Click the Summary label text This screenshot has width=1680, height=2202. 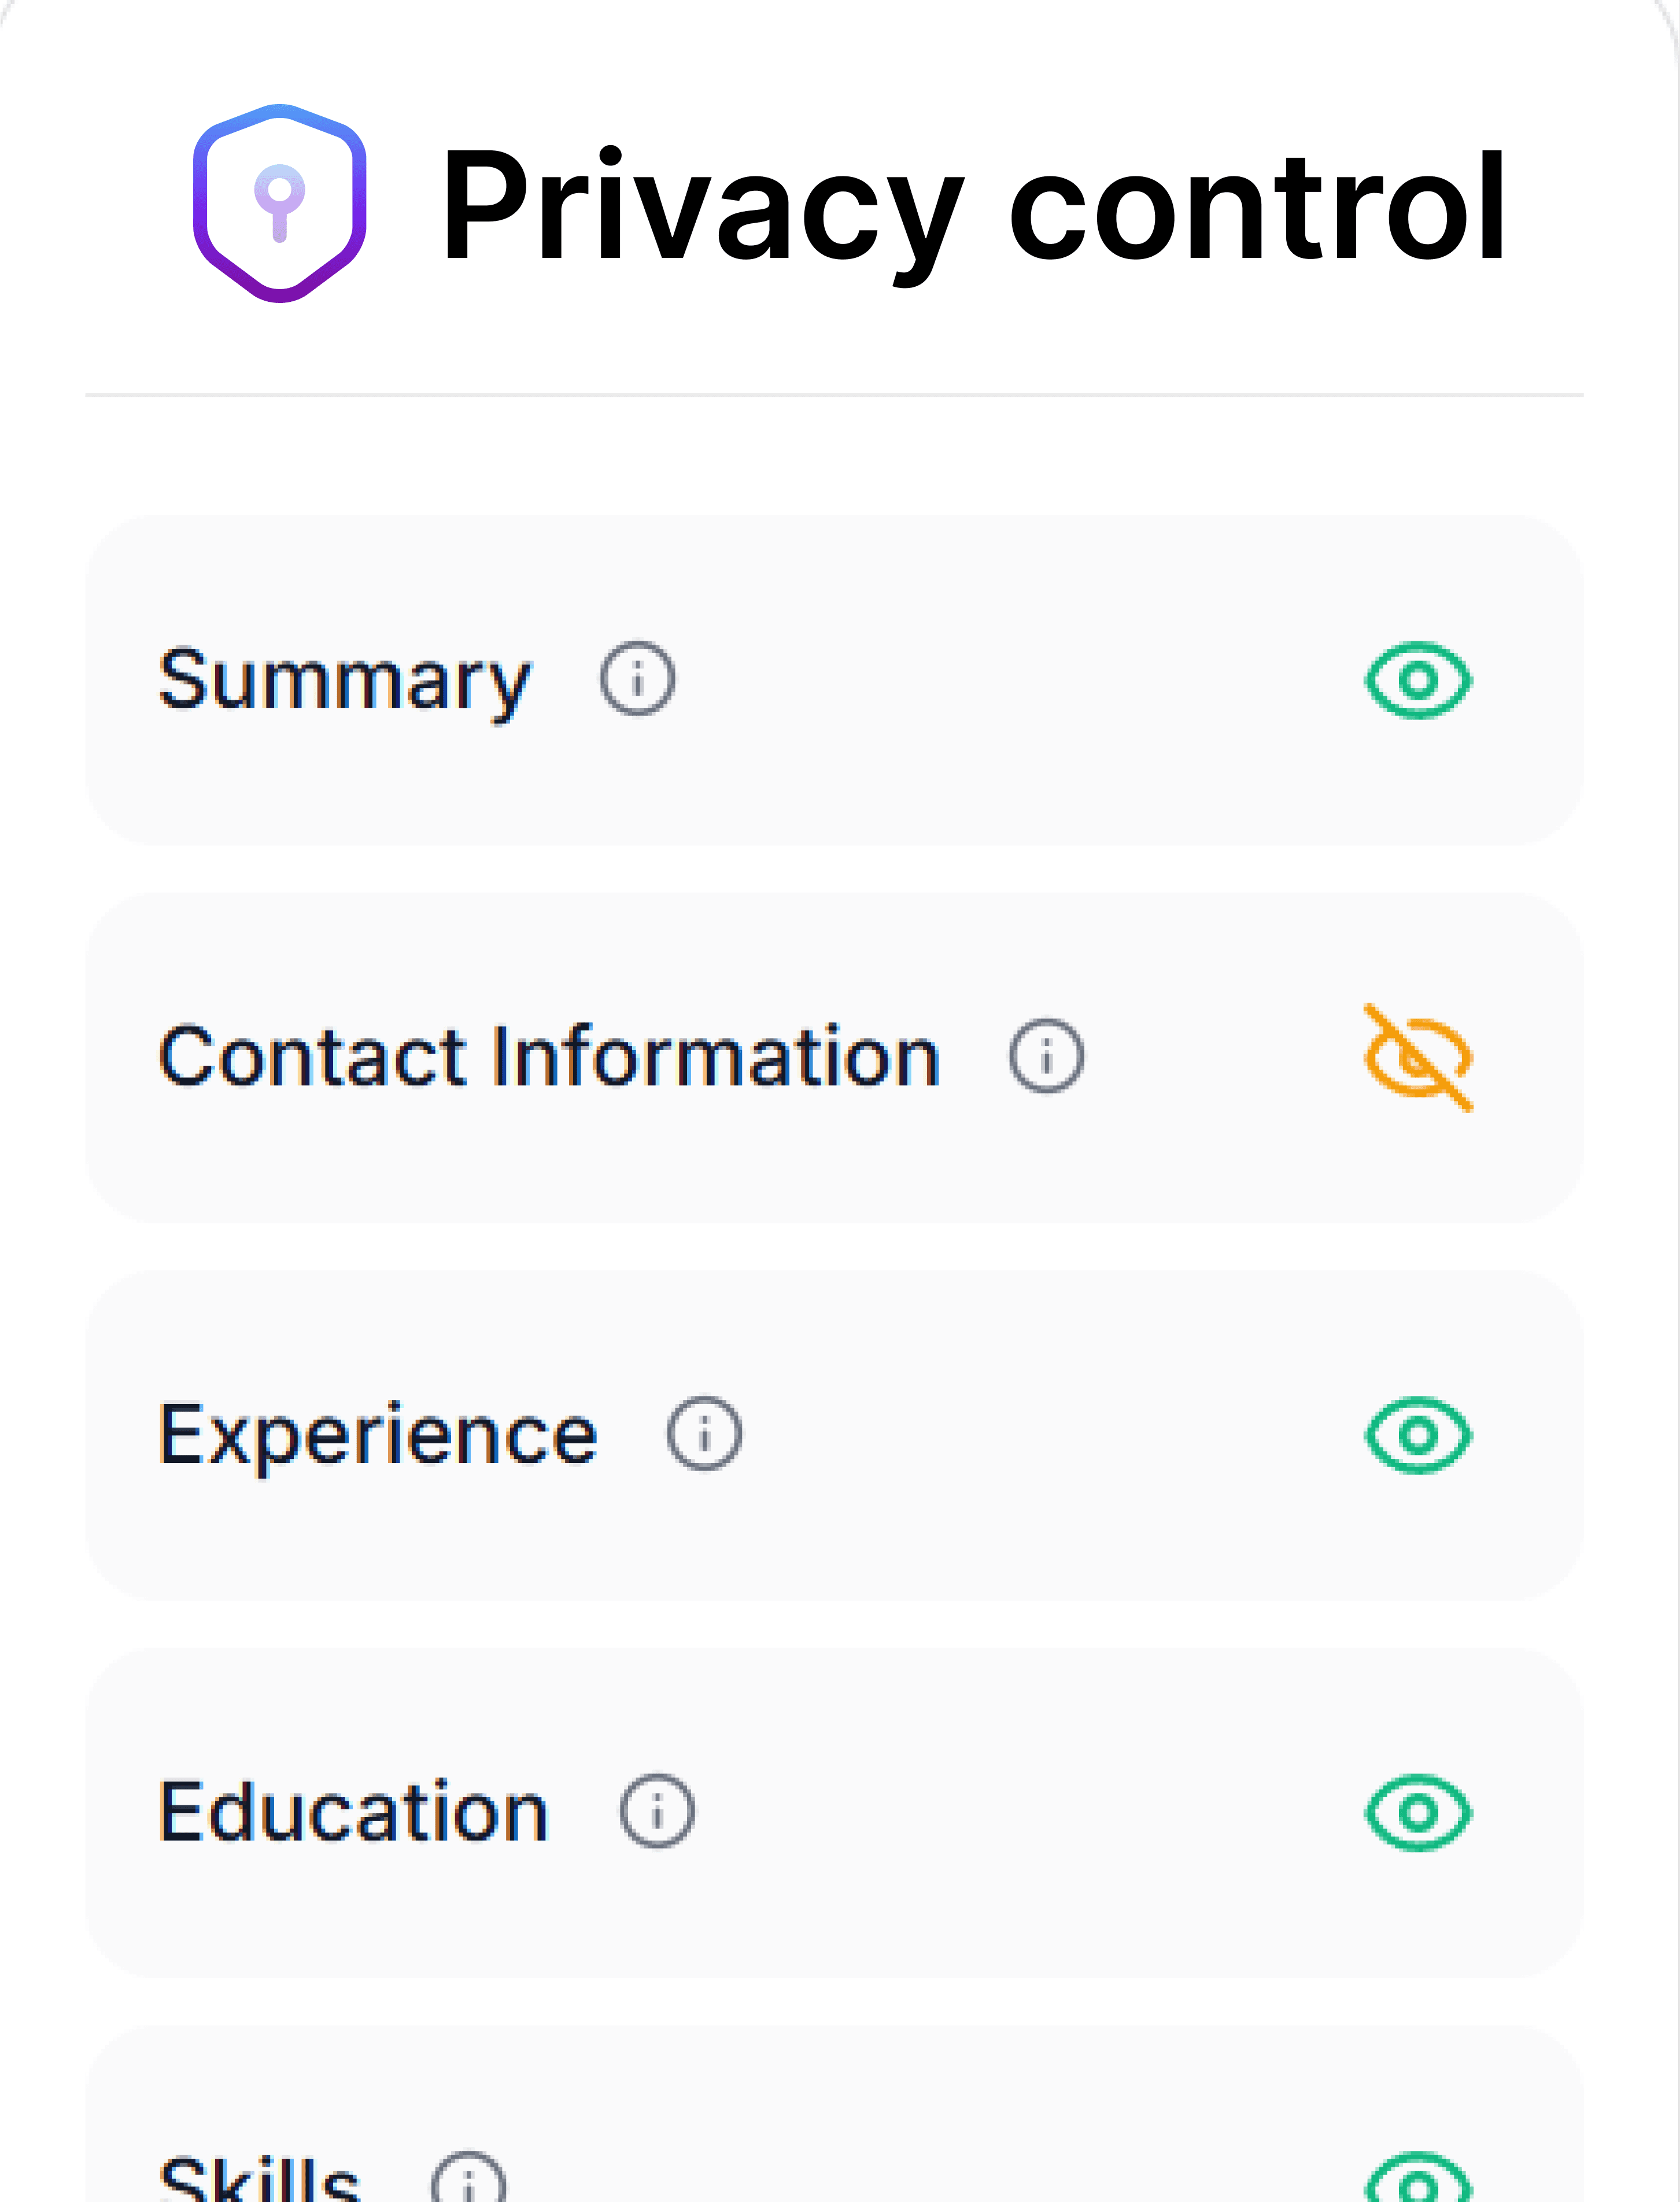[345, 680]
